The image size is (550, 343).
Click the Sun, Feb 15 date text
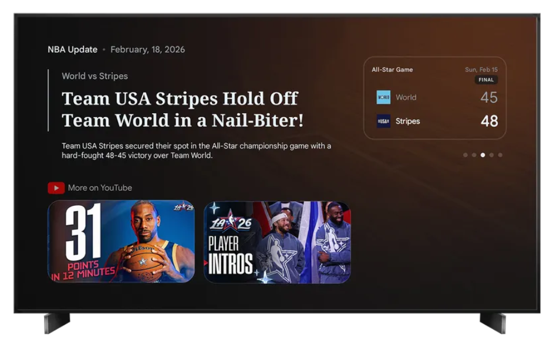click(x=481, y=70)
